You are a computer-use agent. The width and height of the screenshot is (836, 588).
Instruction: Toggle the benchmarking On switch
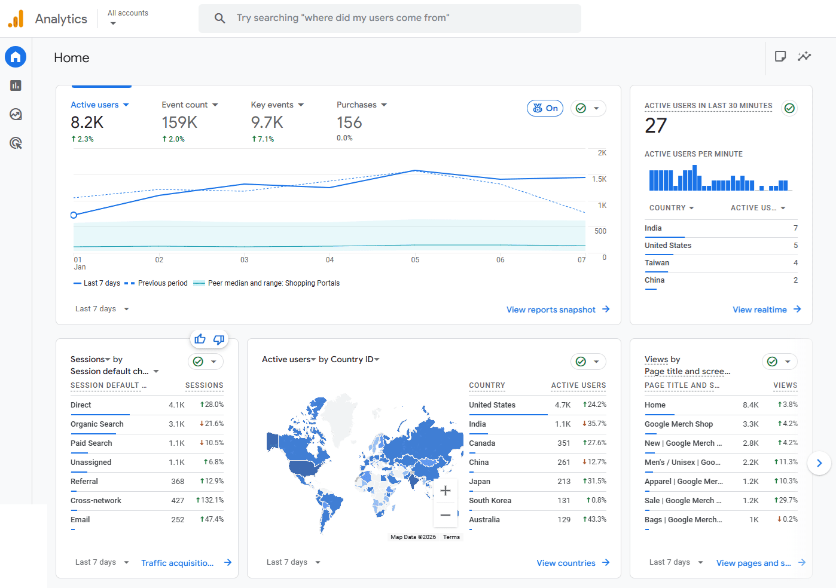click(545, 108)
